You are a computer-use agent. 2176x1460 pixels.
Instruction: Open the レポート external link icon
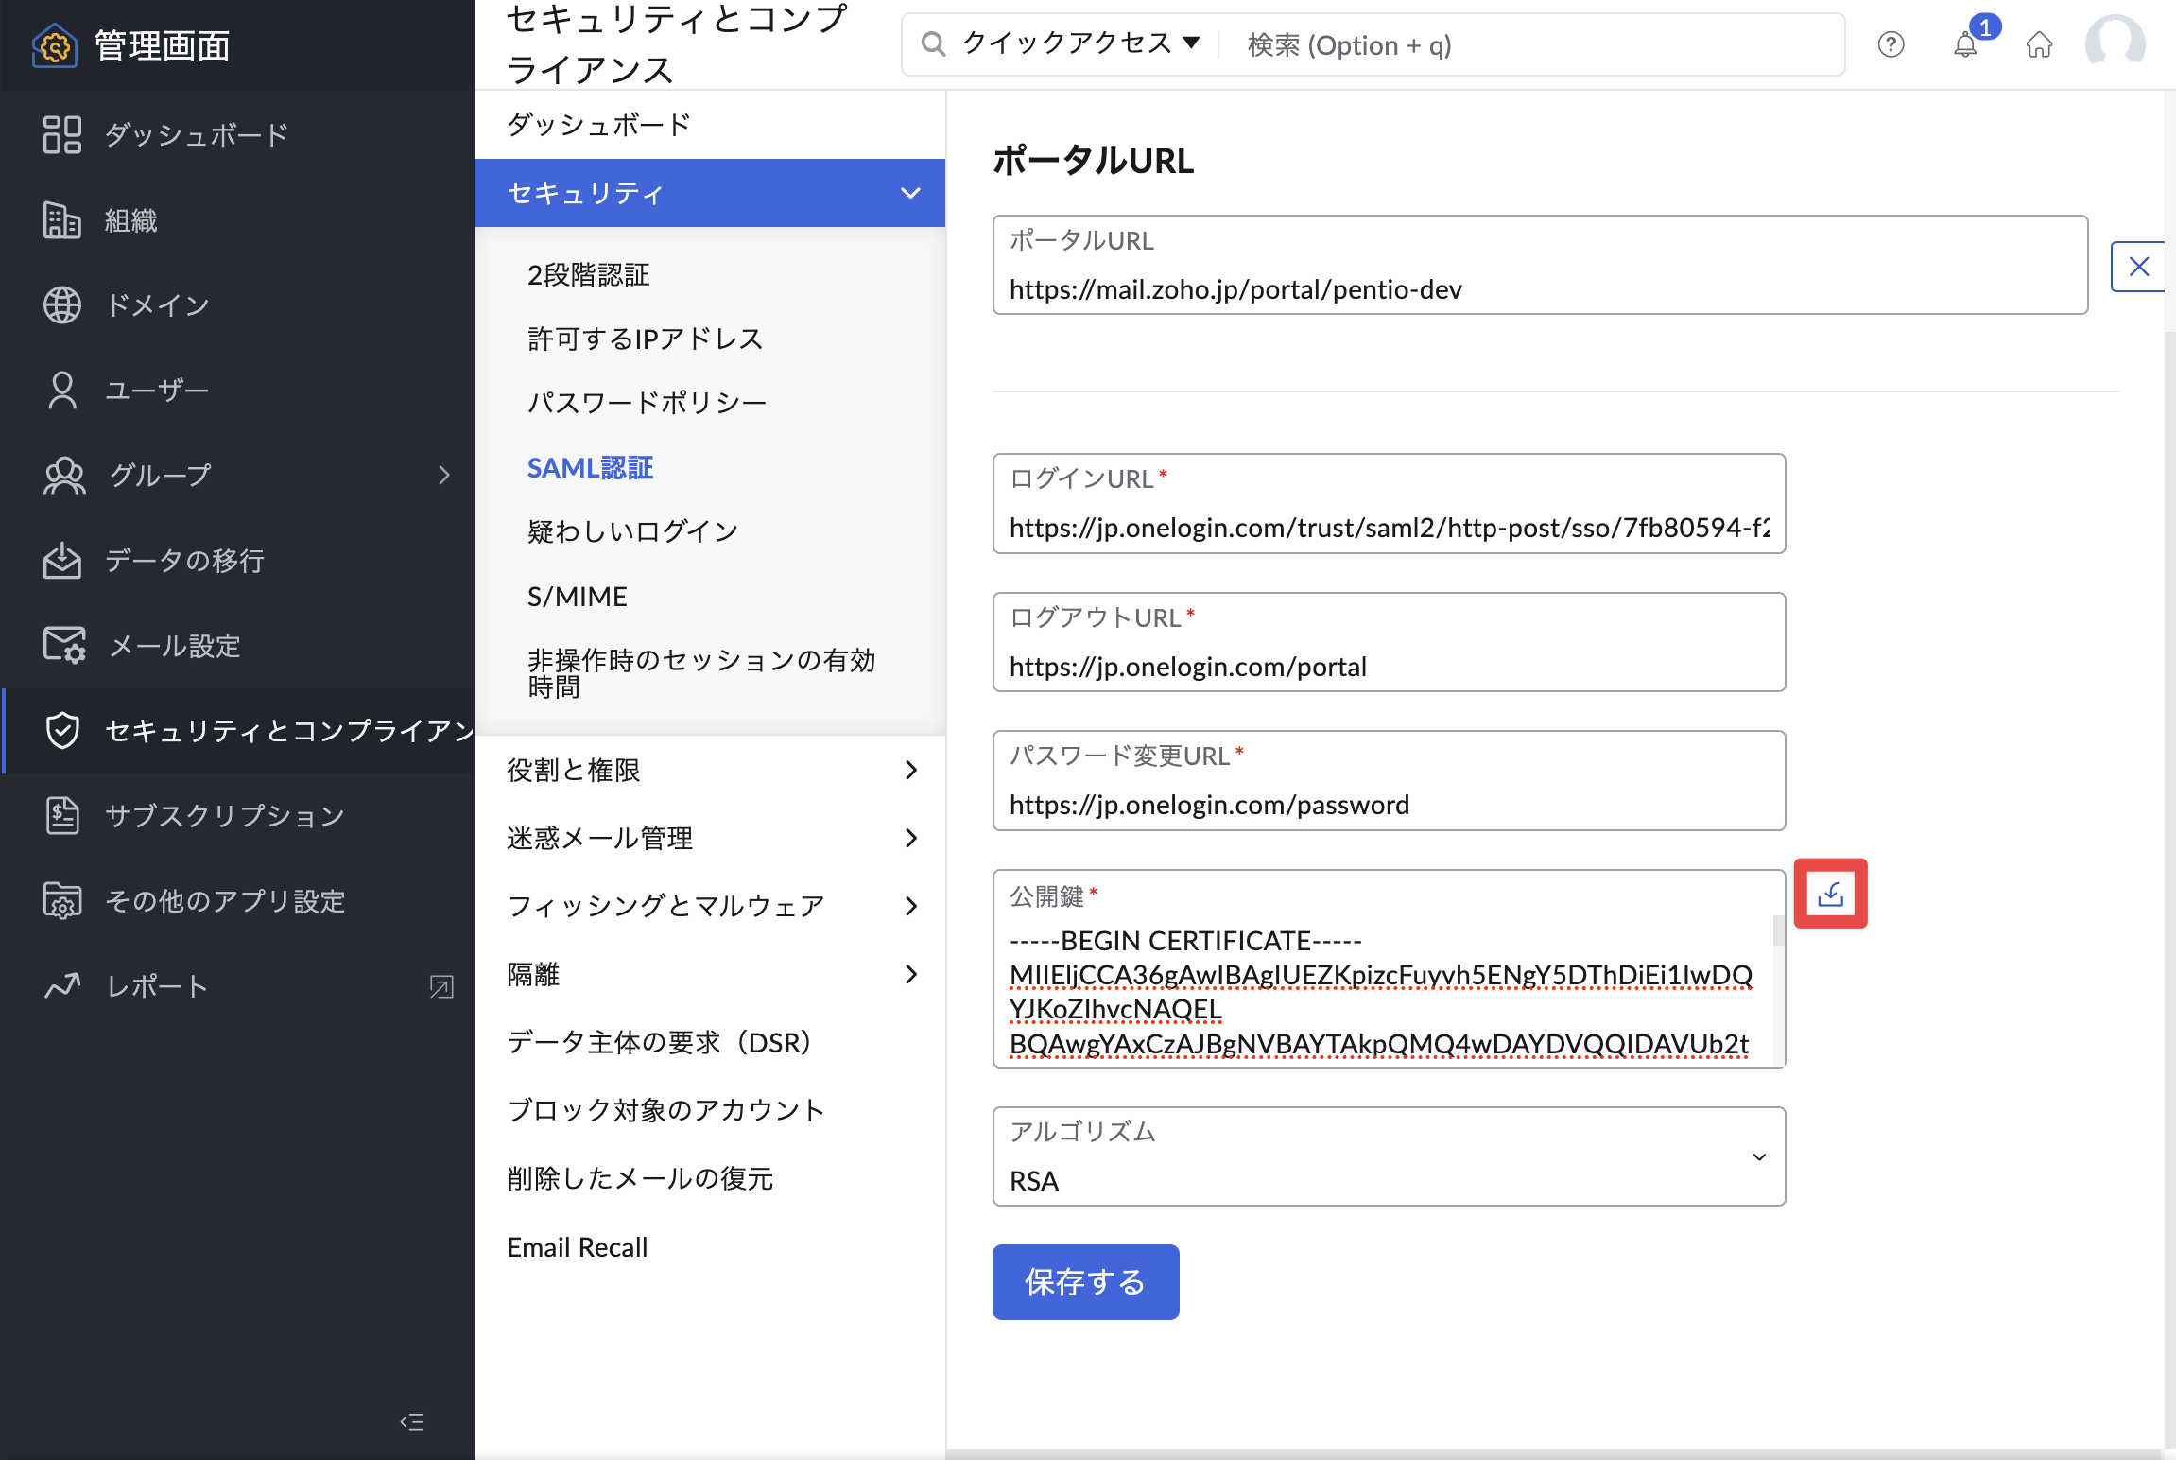point(441,986)
